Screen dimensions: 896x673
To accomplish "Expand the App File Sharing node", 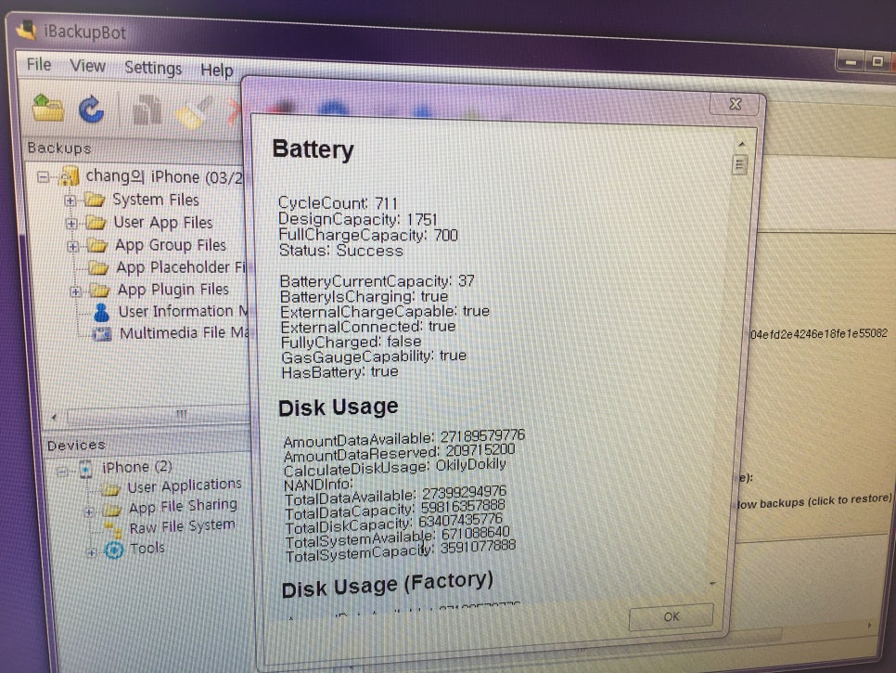I will 88,511.
